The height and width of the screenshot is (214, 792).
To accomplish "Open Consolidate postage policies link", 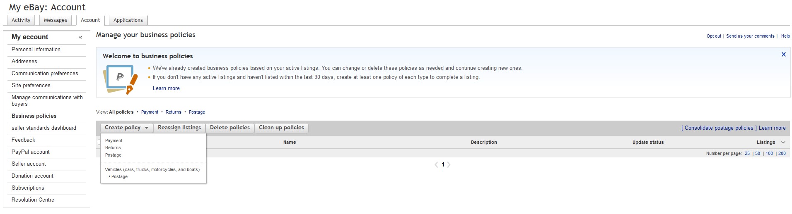I will [719, 128].
